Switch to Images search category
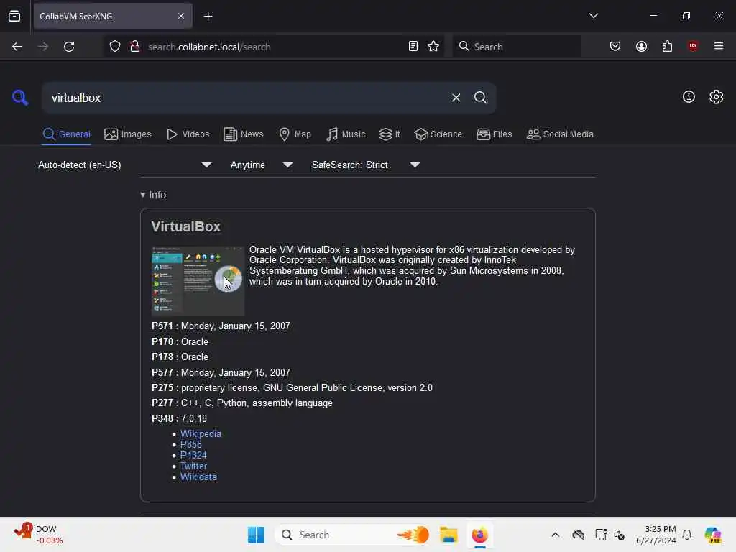Image resolution: width=736 pixels, height=552 pixels. 128,134
